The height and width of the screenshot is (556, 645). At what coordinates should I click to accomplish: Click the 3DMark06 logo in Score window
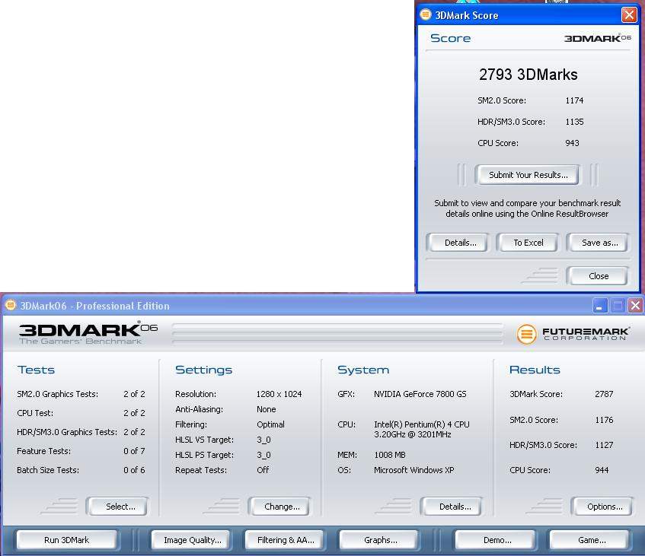597,38
